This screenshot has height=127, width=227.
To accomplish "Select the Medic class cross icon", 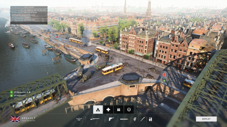I will (x=108, y=109).
